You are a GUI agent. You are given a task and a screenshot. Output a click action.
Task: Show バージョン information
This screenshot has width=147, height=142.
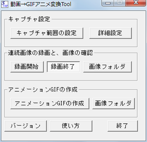tap(25, 126)
